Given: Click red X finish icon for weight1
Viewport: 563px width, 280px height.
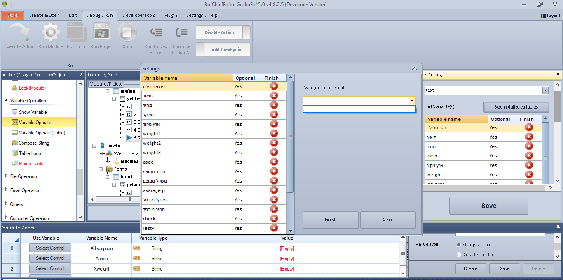Looking at the screenshot, I should [x=274, y=134].
